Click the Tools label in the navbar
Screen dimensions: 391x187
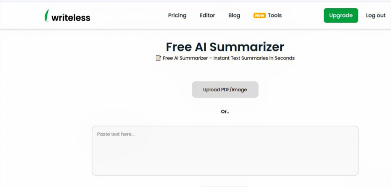point(275,16)
